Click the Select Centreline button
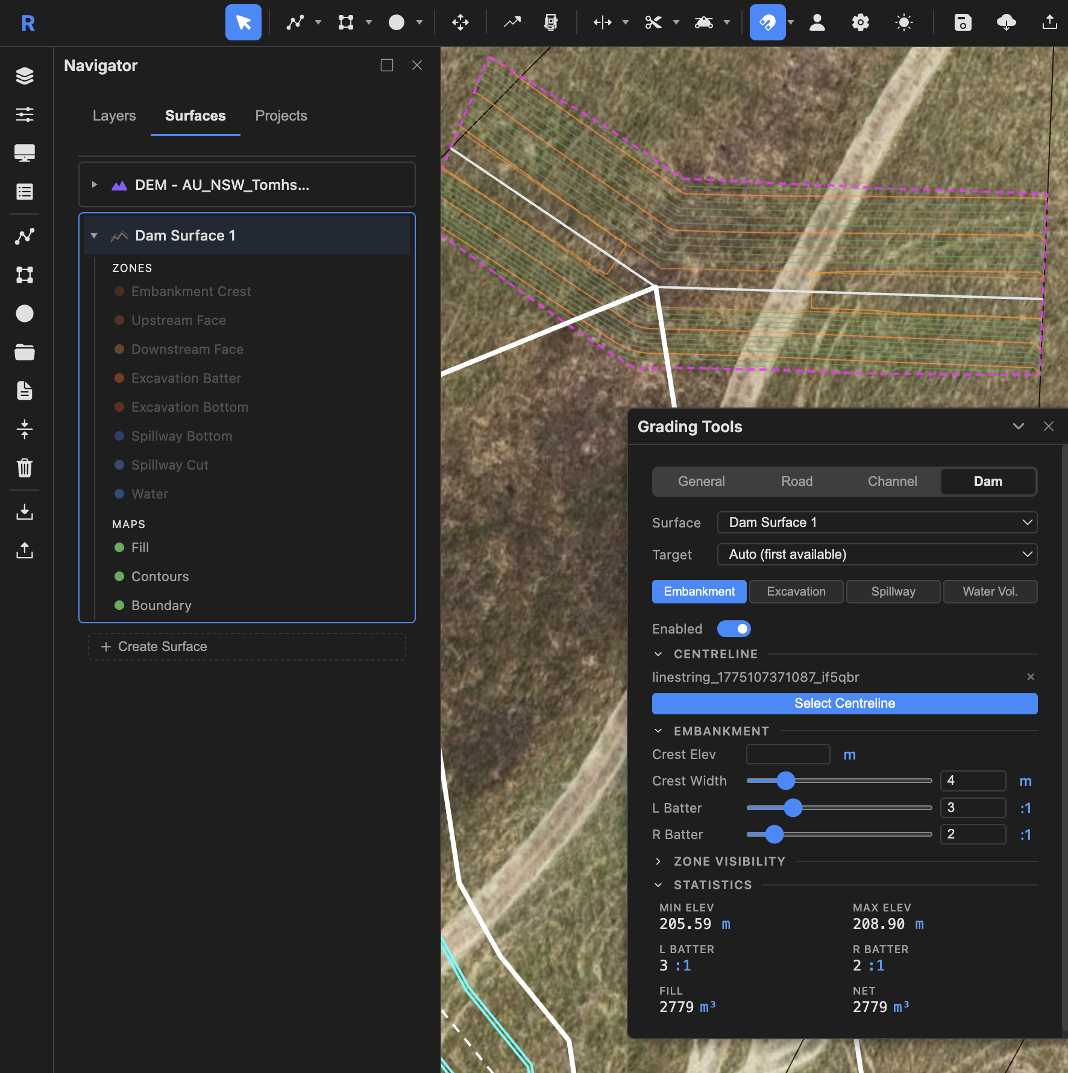 [x=844, y=703]
